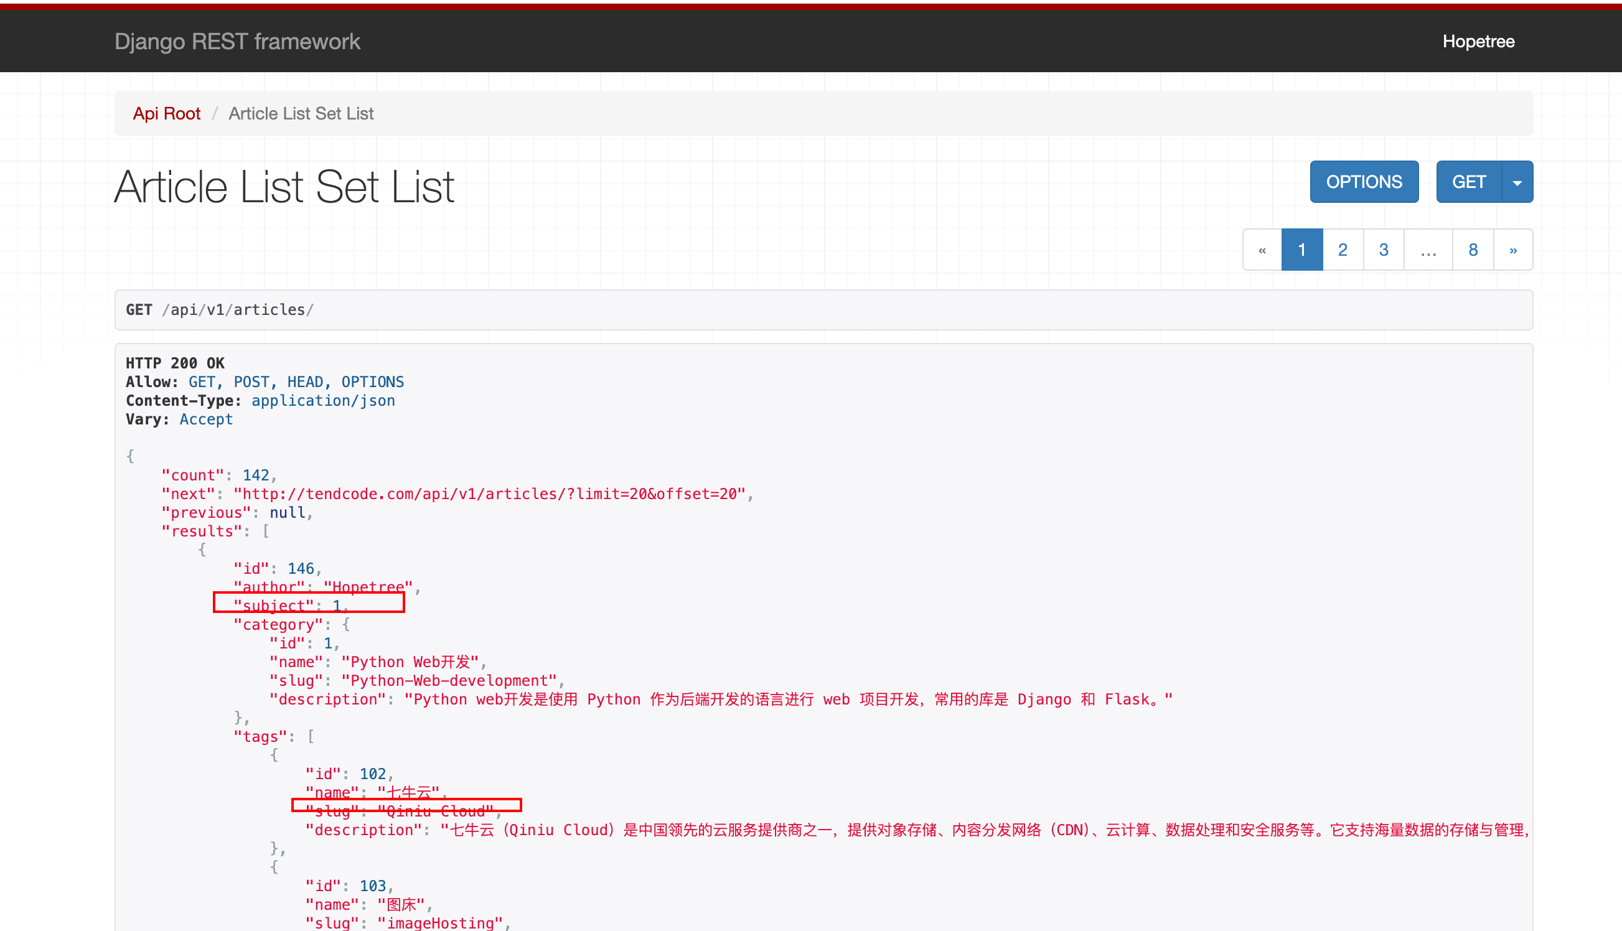1622x931 pixels.
Task: Click the "subject": 1 line
Action: coord(290,606)
